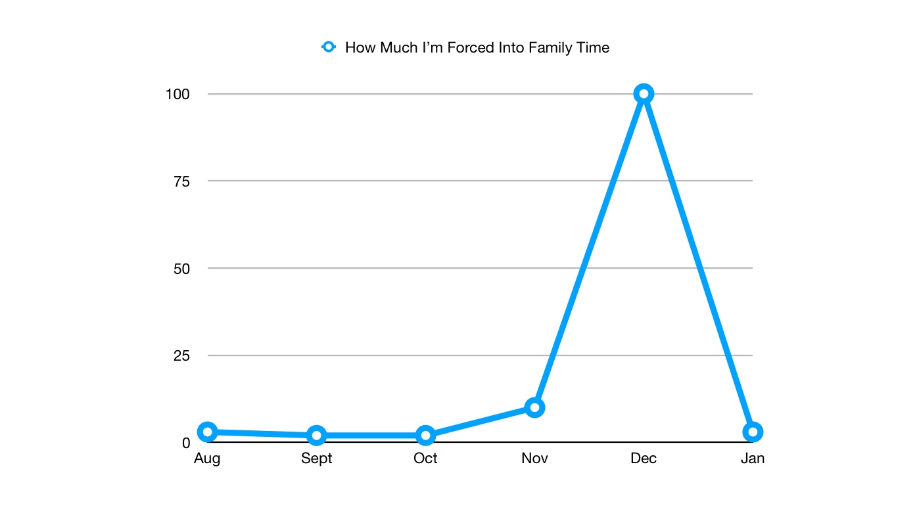This screenshot has width=917, height=521.
Task: Click the Aug x-axis label
Action: (207, 459)
